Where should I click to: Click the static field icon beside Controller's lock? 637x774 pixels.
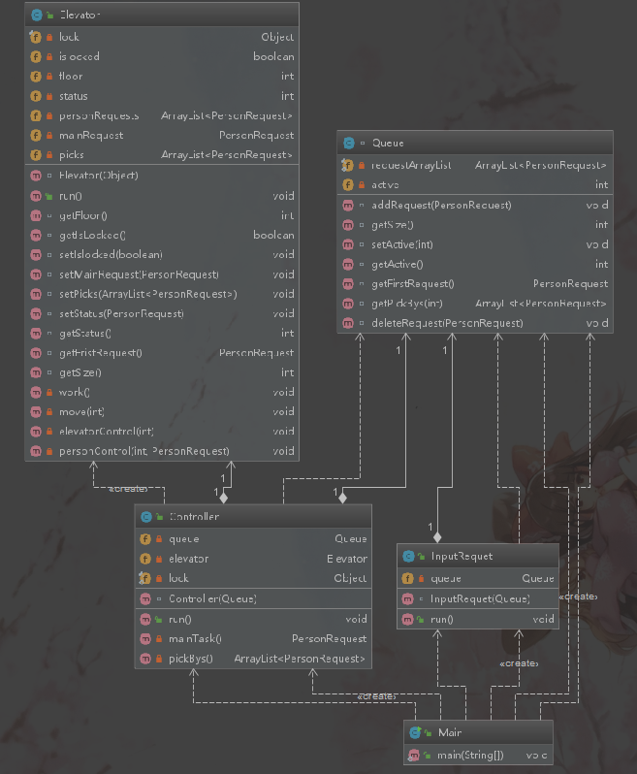[145, 578]
